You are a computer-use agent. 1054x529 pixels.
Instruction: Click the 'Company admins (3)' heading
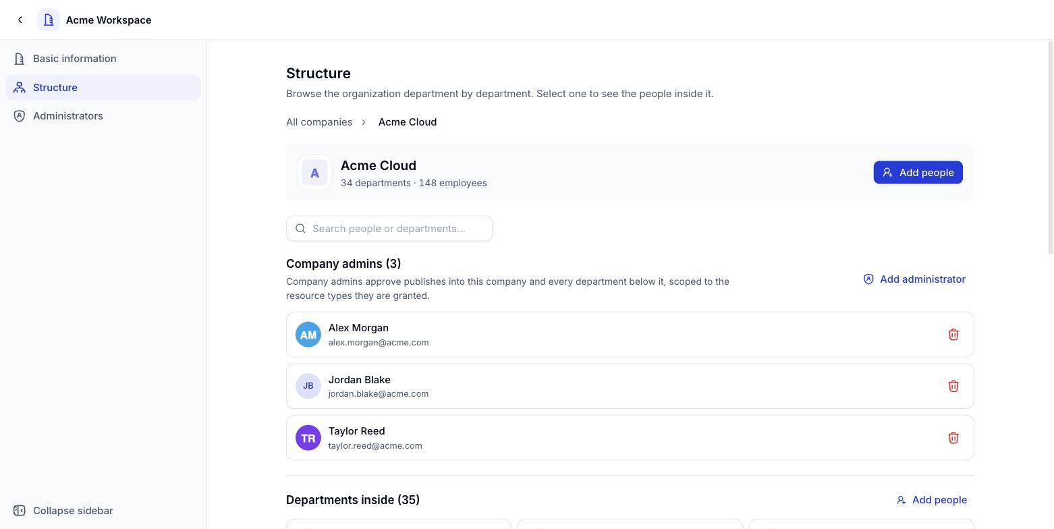click(x=343, y=264)
